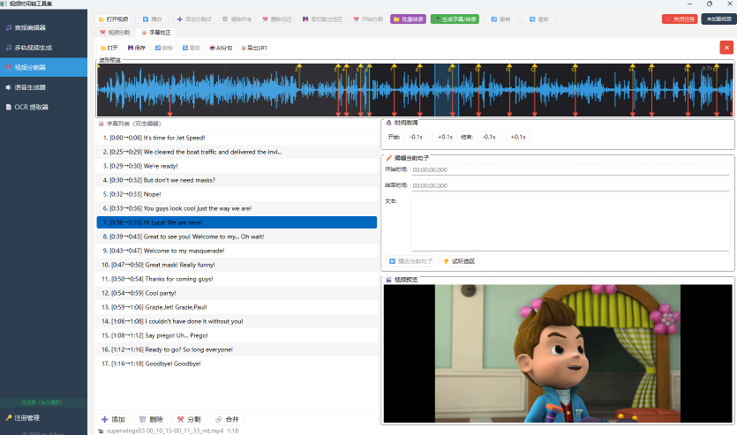This screenshot has width=737, height=435.
Task: Click 打开视频 folder button in top toolbar
Action: (x=113, y=19)
